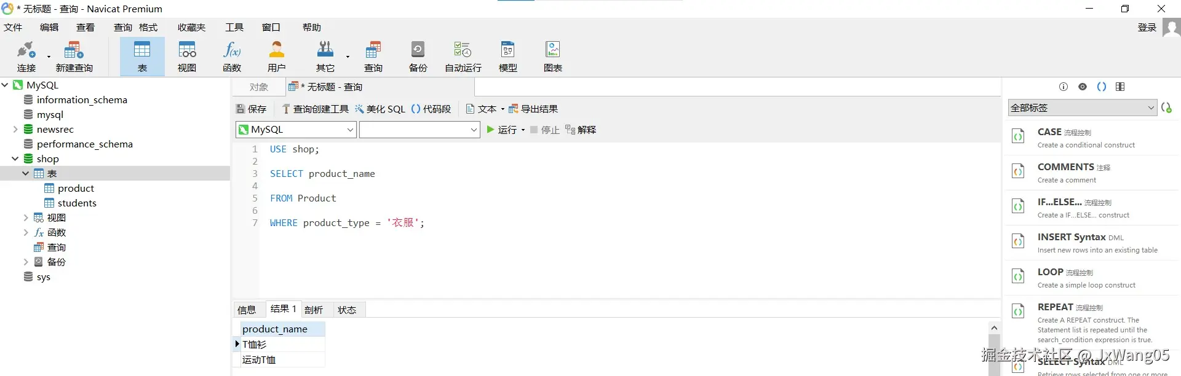Click the add snippet icon beside 全部标签
The image size is (1181, 376).
coord(1166,108)
